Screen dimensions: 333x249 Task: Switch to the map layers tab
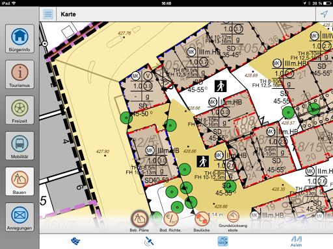(x=75, y=241)
